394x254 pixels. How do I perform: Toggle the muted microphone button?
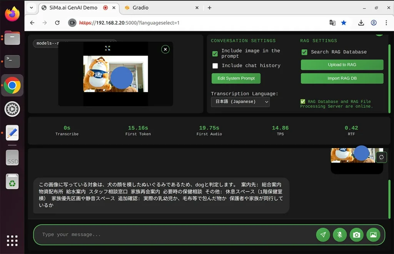[340, 235]
